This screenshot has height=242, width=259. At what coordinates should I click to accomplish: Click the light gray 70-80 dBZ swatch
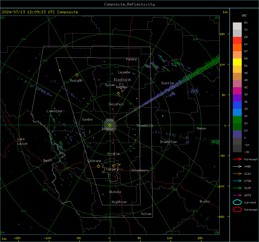click(x=237, y=26)
